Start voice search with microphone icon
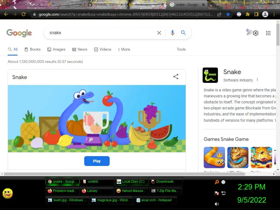Viewport: 280px width, 210px height. [x=172, y=33]
